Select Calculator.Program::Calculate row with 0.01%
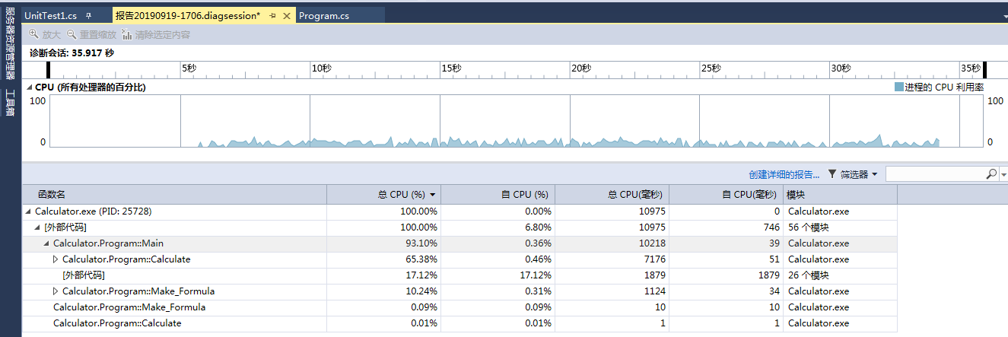Viewport: 1008px width, 337px height. coord(459,323)
